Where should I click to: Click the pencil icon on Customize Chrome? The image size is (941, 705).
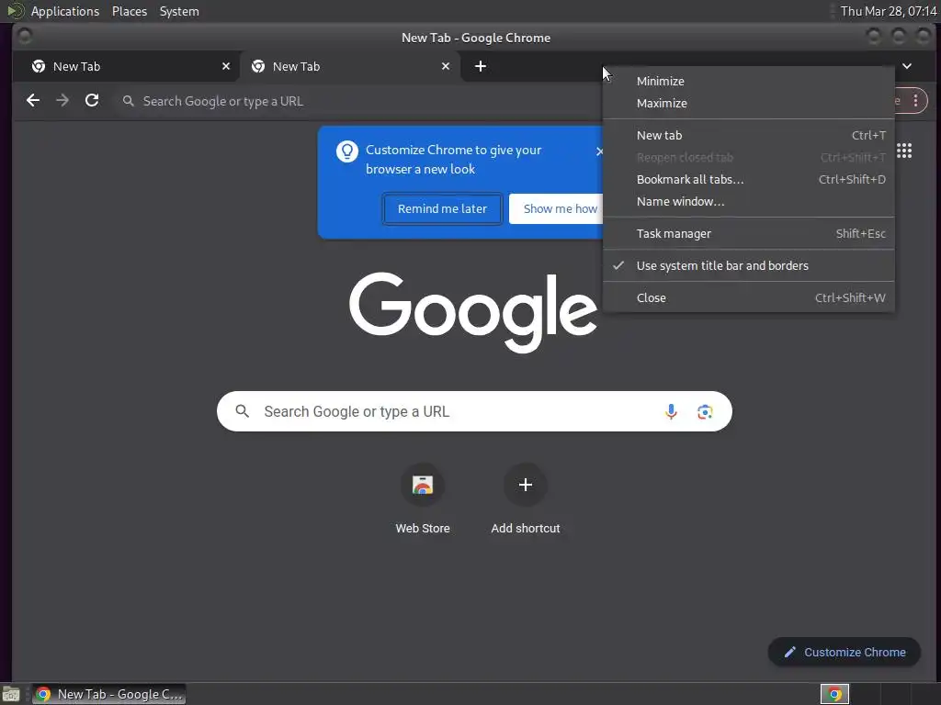(789, 653)
